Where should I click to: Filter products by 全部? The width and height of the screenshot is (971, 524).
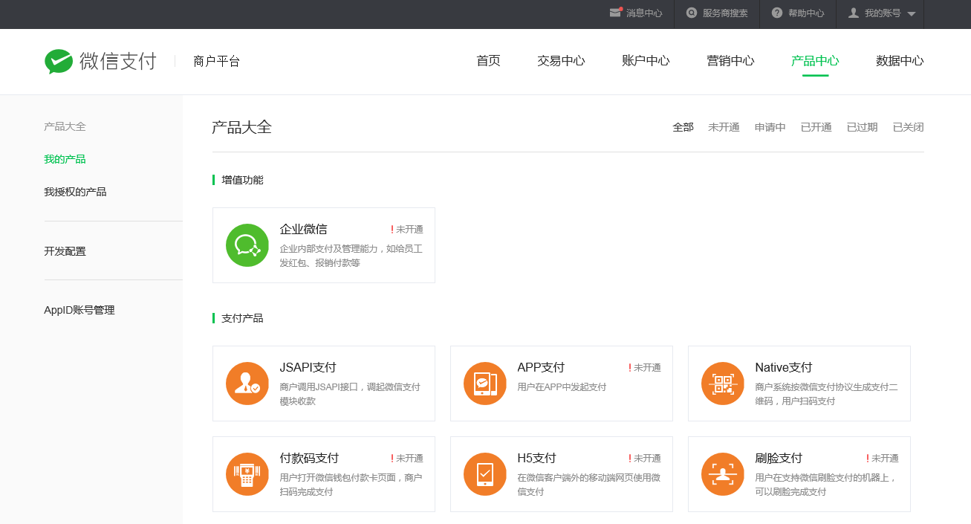point(683,127)
